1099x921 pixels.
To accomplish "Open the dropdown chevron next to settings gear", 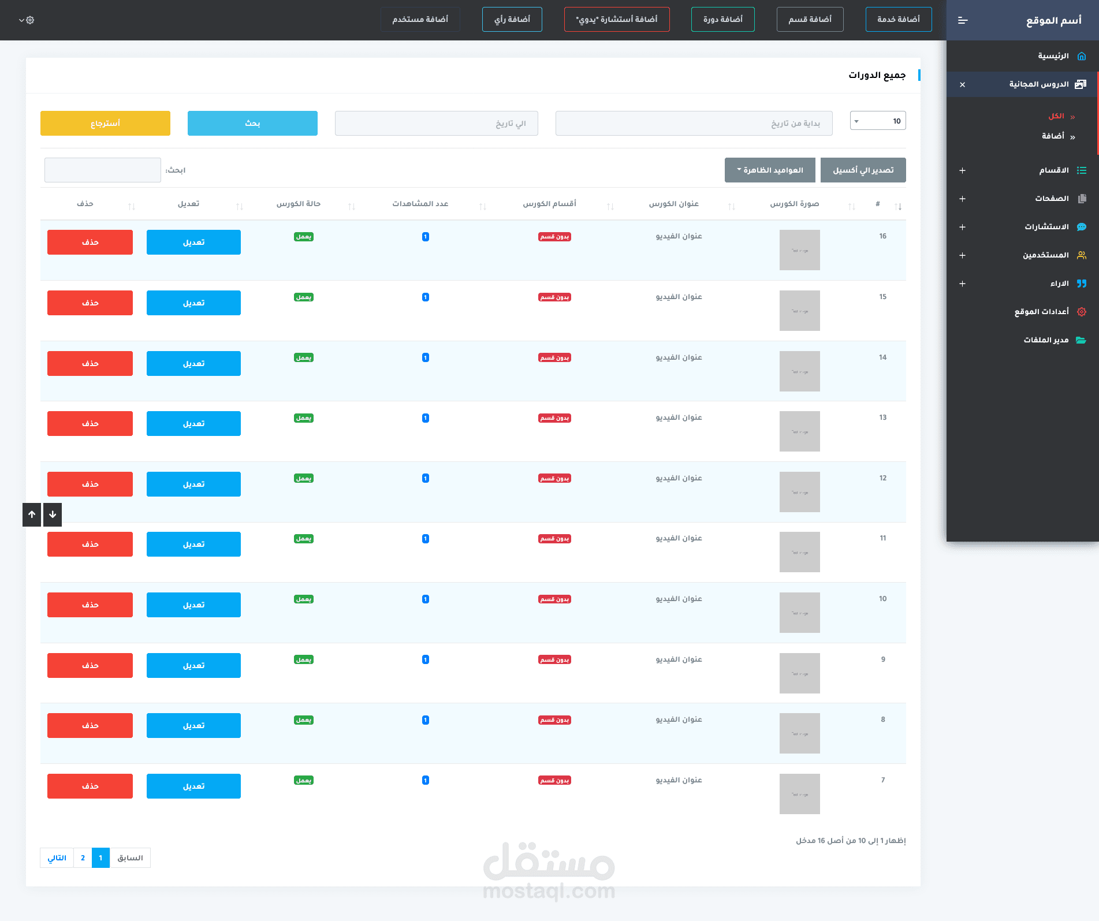I will pyautogui.click(x=22, y=20).
